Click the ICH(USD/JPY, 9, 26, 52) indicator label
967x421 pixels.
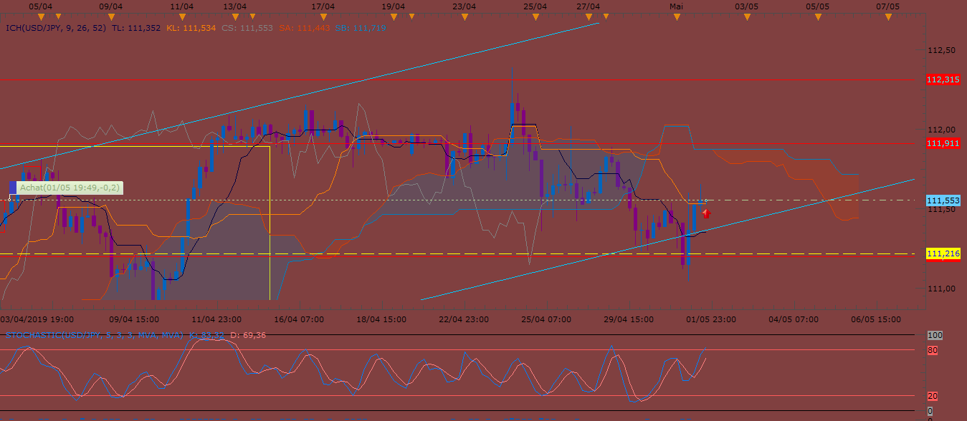pyautogui.click(x=57, y=28)
